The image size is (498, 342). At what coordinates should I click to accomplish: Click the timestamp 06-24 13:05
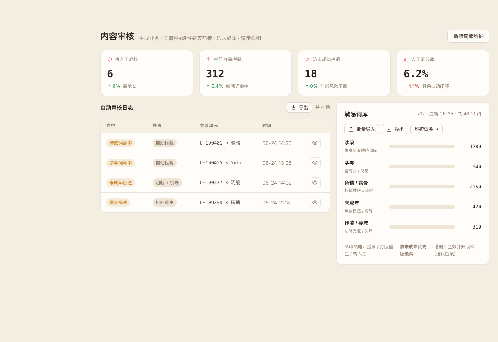(x=277, y=163)
